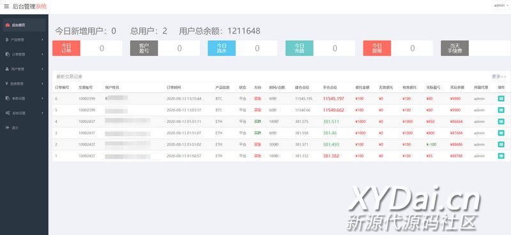511x235 pixels.
Task: Click the 系统设置 gears icon
Action: point(8,113)
